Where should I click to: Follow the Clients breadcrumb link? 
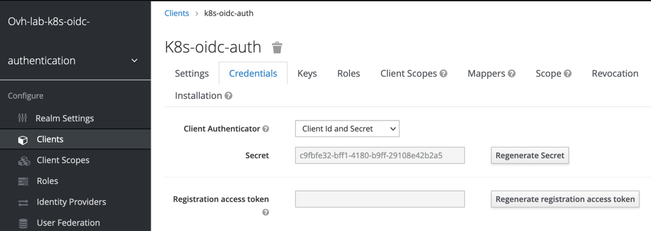[x=177, y=13]
